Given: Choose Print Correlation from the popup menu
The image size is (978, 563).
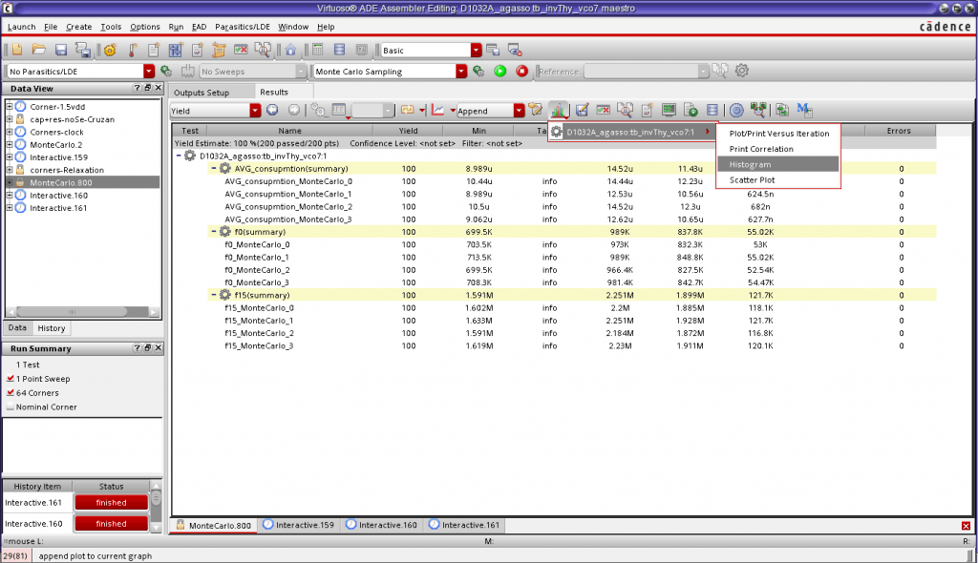Looking at the screenshot, I should (x=777, y=149).
